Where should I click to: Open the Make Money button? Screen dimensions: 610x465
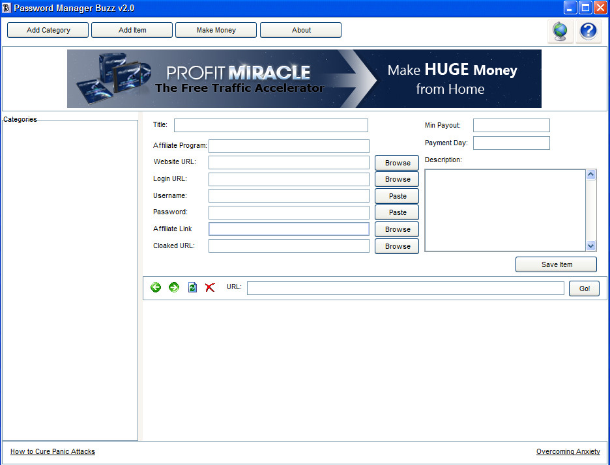click(x=216, y=30)
